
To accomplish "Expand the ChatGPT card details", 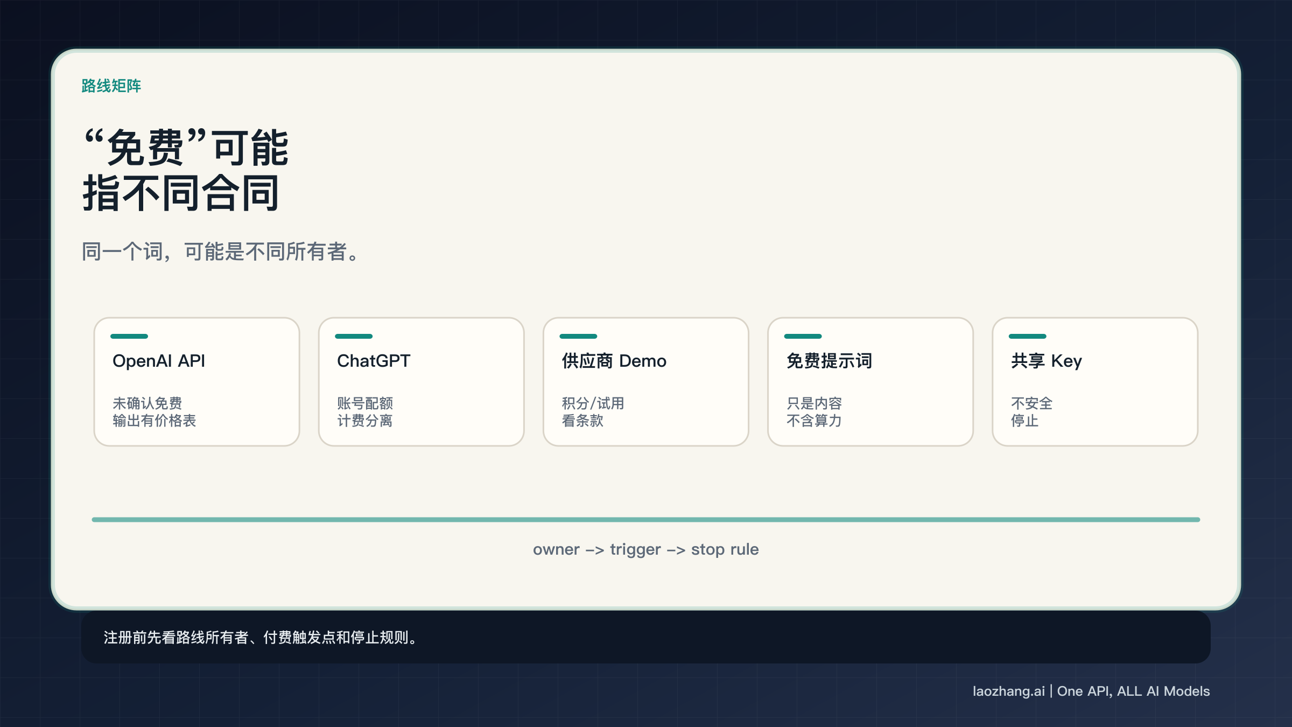I will 421,381.
